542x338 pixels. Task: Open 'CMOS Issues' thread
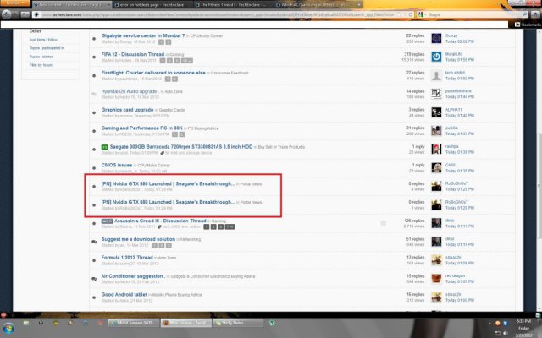[117, 166]
